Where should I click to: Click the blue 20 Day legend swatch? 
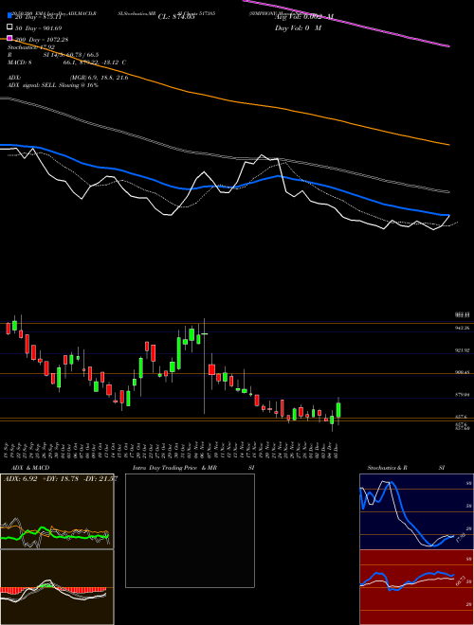tap(10, 16)
